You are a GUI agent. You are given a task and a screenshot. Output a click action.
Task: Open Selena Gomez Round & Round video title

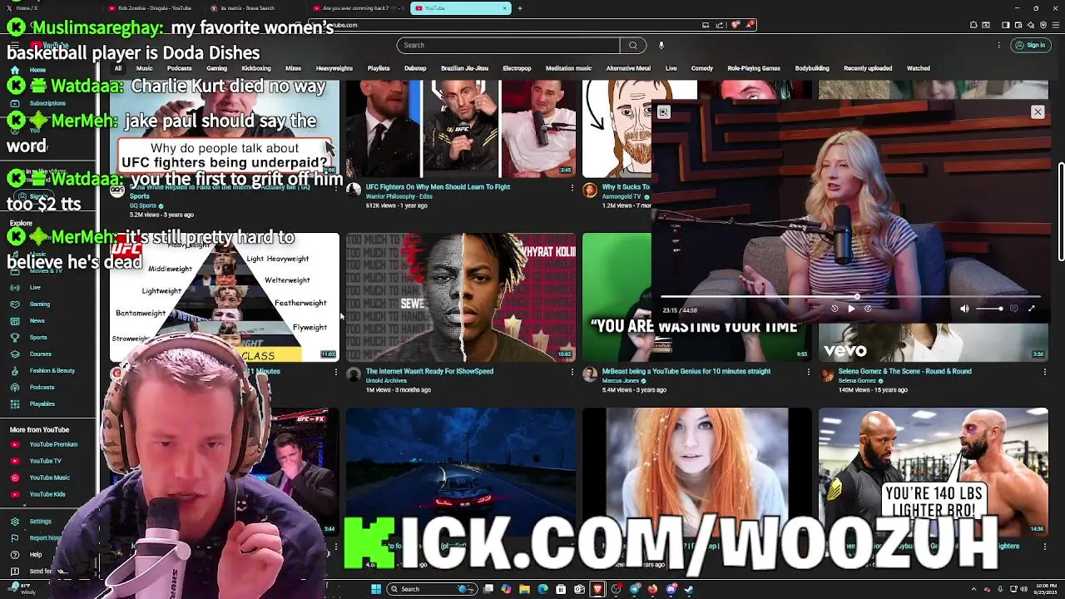click(904, 371)
